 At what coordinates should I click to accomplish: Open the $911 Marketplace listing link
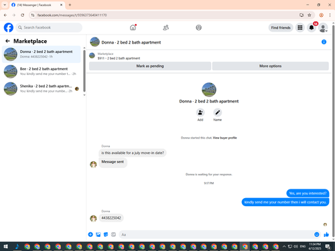119,58
